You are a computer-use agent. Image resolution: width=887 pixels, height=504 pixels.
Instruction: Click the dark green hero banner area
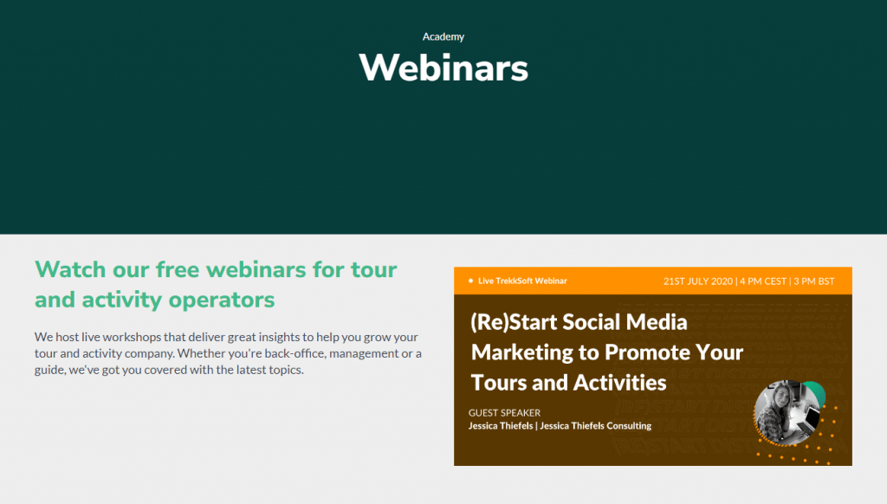tap(443, 156)
